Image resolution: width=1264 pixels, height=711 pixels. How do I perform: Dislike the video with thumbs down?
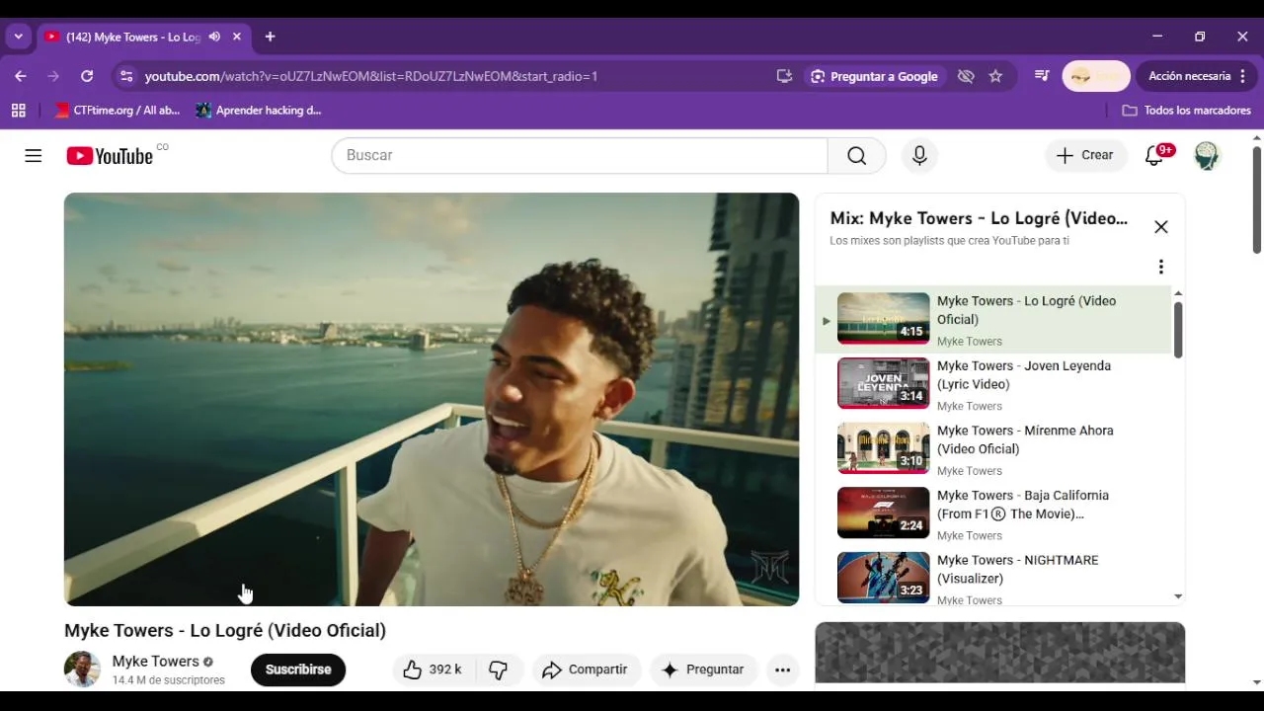point(498,670)
